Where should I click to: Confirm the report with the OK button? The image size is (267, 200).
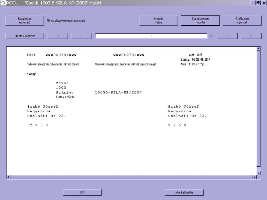coord(82,192)
